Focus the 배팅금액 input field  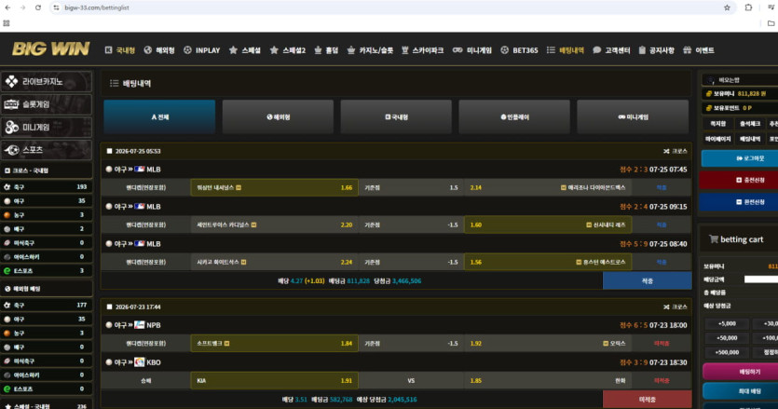click(760, 279)
